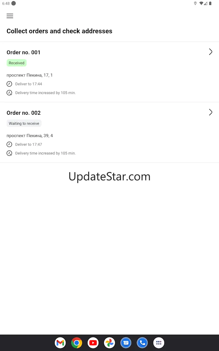Launch Gmail from the taskbar
This screenshot has height=351, width=219.
coord(60,343)
